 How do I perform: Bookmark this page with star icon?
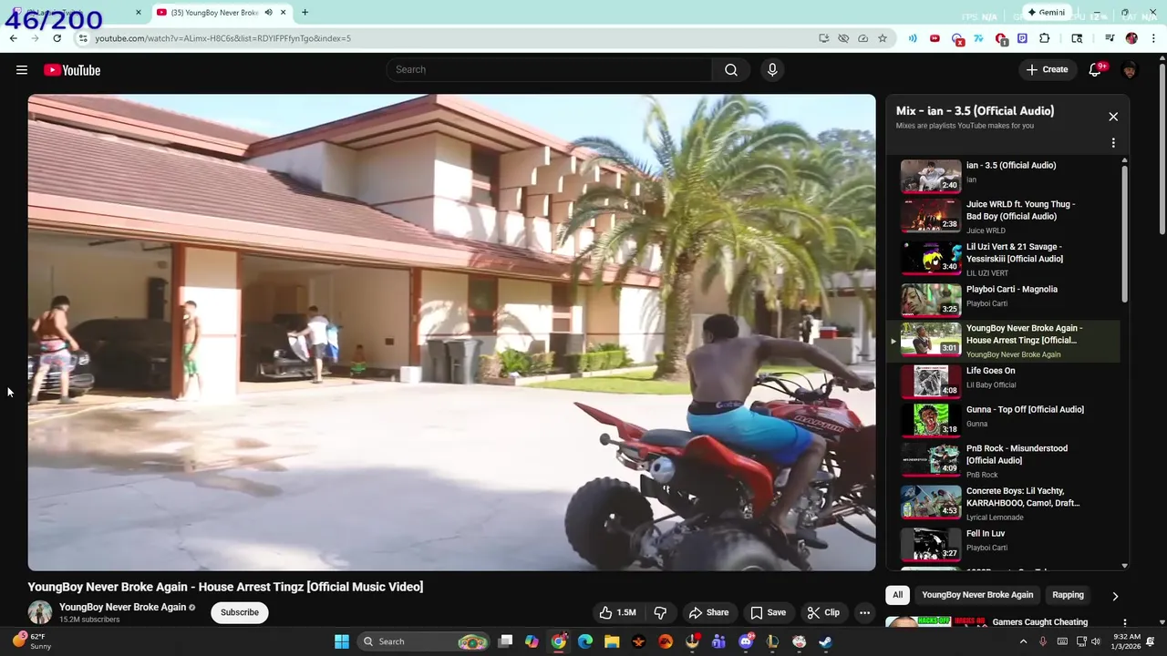[x=883, y=38]
